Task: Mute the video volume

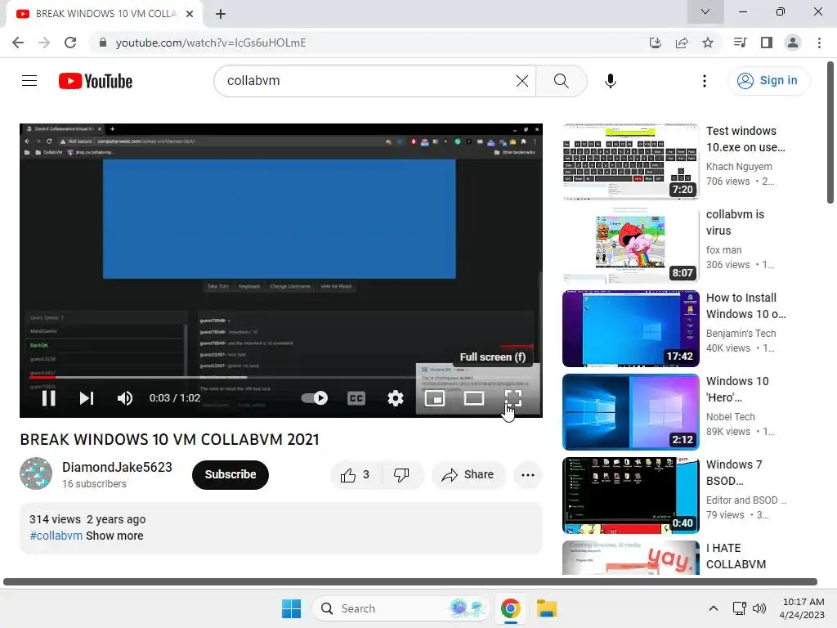Action: coord(125,398)
